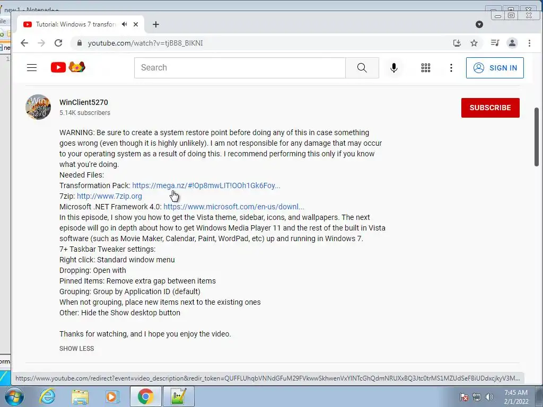This screenshot has width=543, height=407.
Task: Open a new tab with plus button
Action: (156, 24)
